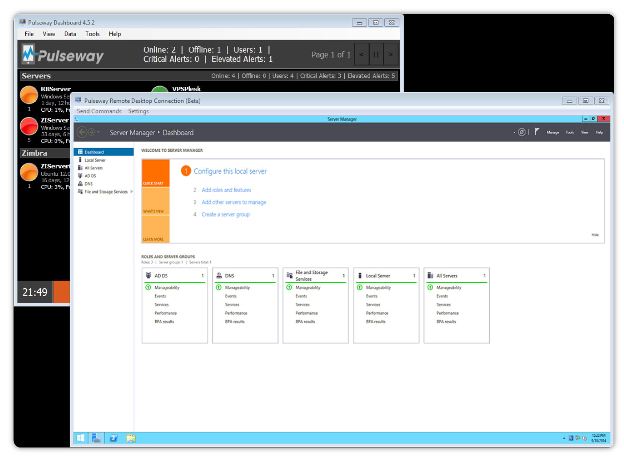Open the View menu in Pulseway Dashboard

tap(49, 34)
